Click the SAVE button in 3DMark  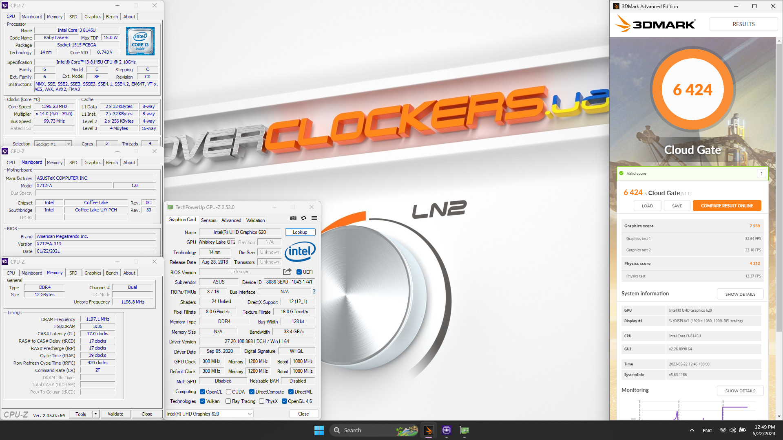[677, 206]
